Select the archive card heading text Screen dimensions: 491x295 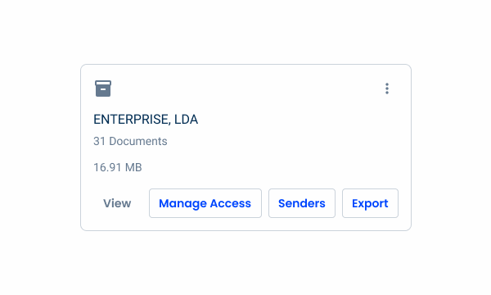(146, 120)
